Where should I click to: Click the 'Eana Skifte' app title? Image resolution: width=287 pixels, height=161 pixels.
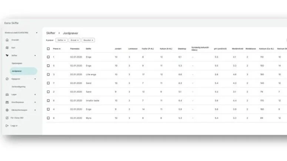[11, 23]
